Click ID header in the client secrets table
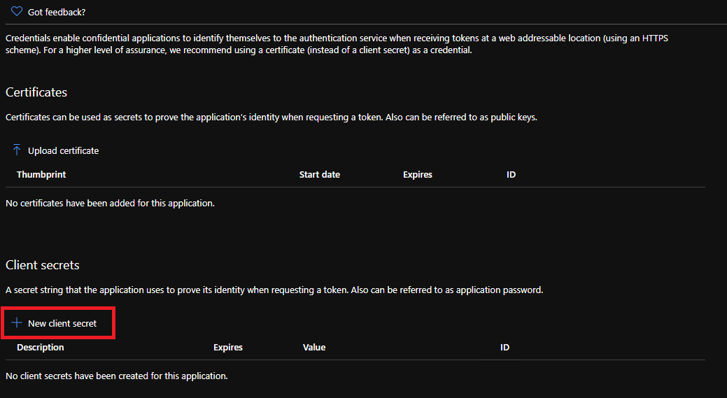The image size is (727, 398). [x=504, y=347]
